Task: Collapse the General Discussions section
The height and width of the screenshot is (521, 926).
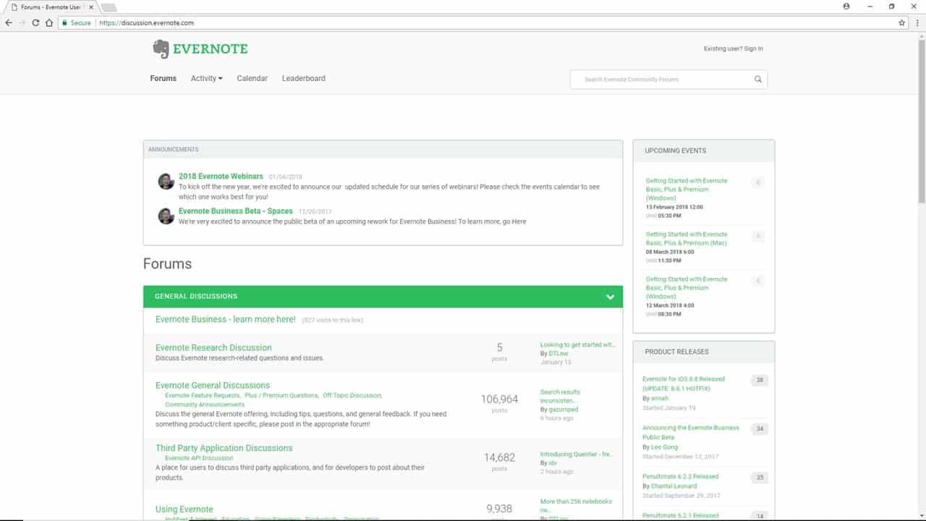Action: [x=610, y=297]
